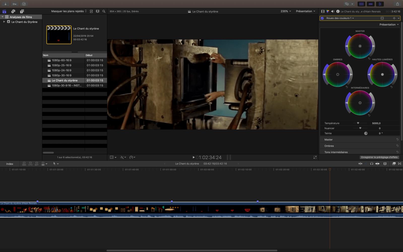Image resolution: width=403 pixels, height=252 pixels.
Task: Open the Titles and Generators sidebar
Action: point(22,11)
